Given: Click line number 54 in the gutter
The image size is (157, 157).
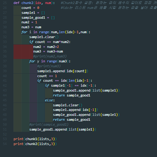Looking at the screenshot, I should [x=5, y=144].
